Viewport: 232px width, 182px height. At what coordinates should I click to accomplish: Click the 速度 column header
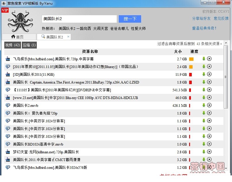[194, 51]
